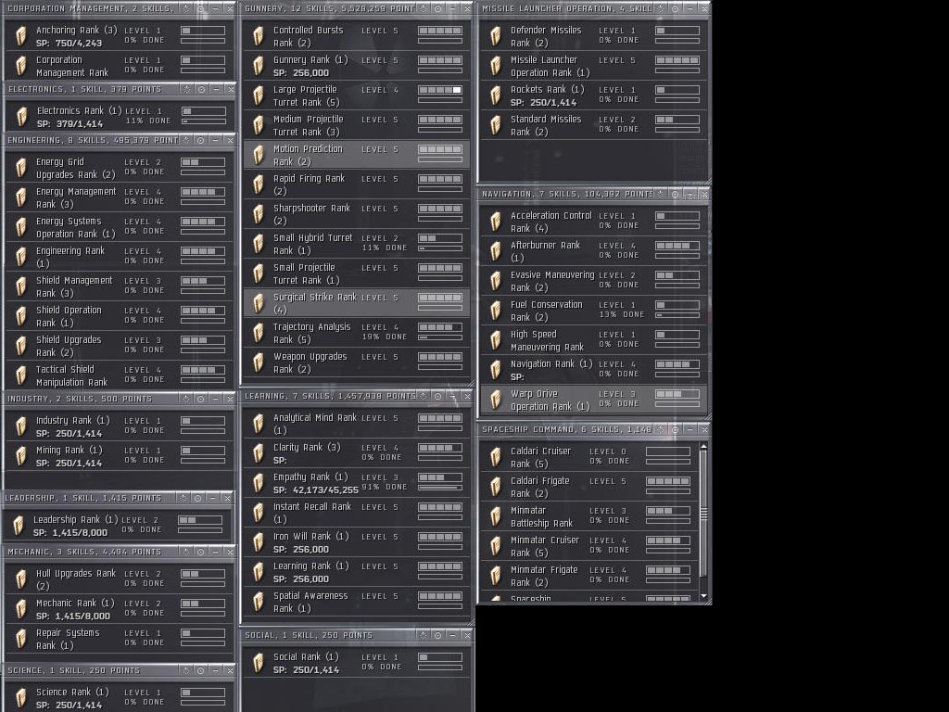Click the Shield Operation skill book icon
The image size is (949, 712).
click(21, 316)
